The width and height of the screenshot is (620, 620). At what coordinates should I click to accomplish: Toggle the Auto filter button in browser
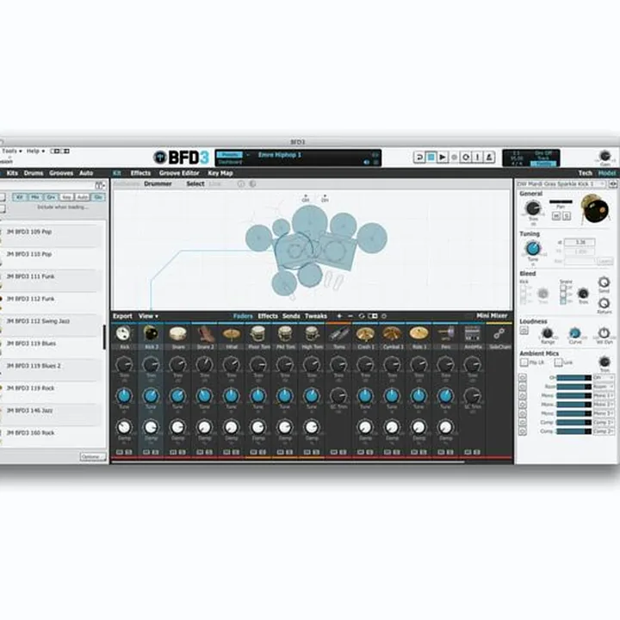click(x=83, y=197)
